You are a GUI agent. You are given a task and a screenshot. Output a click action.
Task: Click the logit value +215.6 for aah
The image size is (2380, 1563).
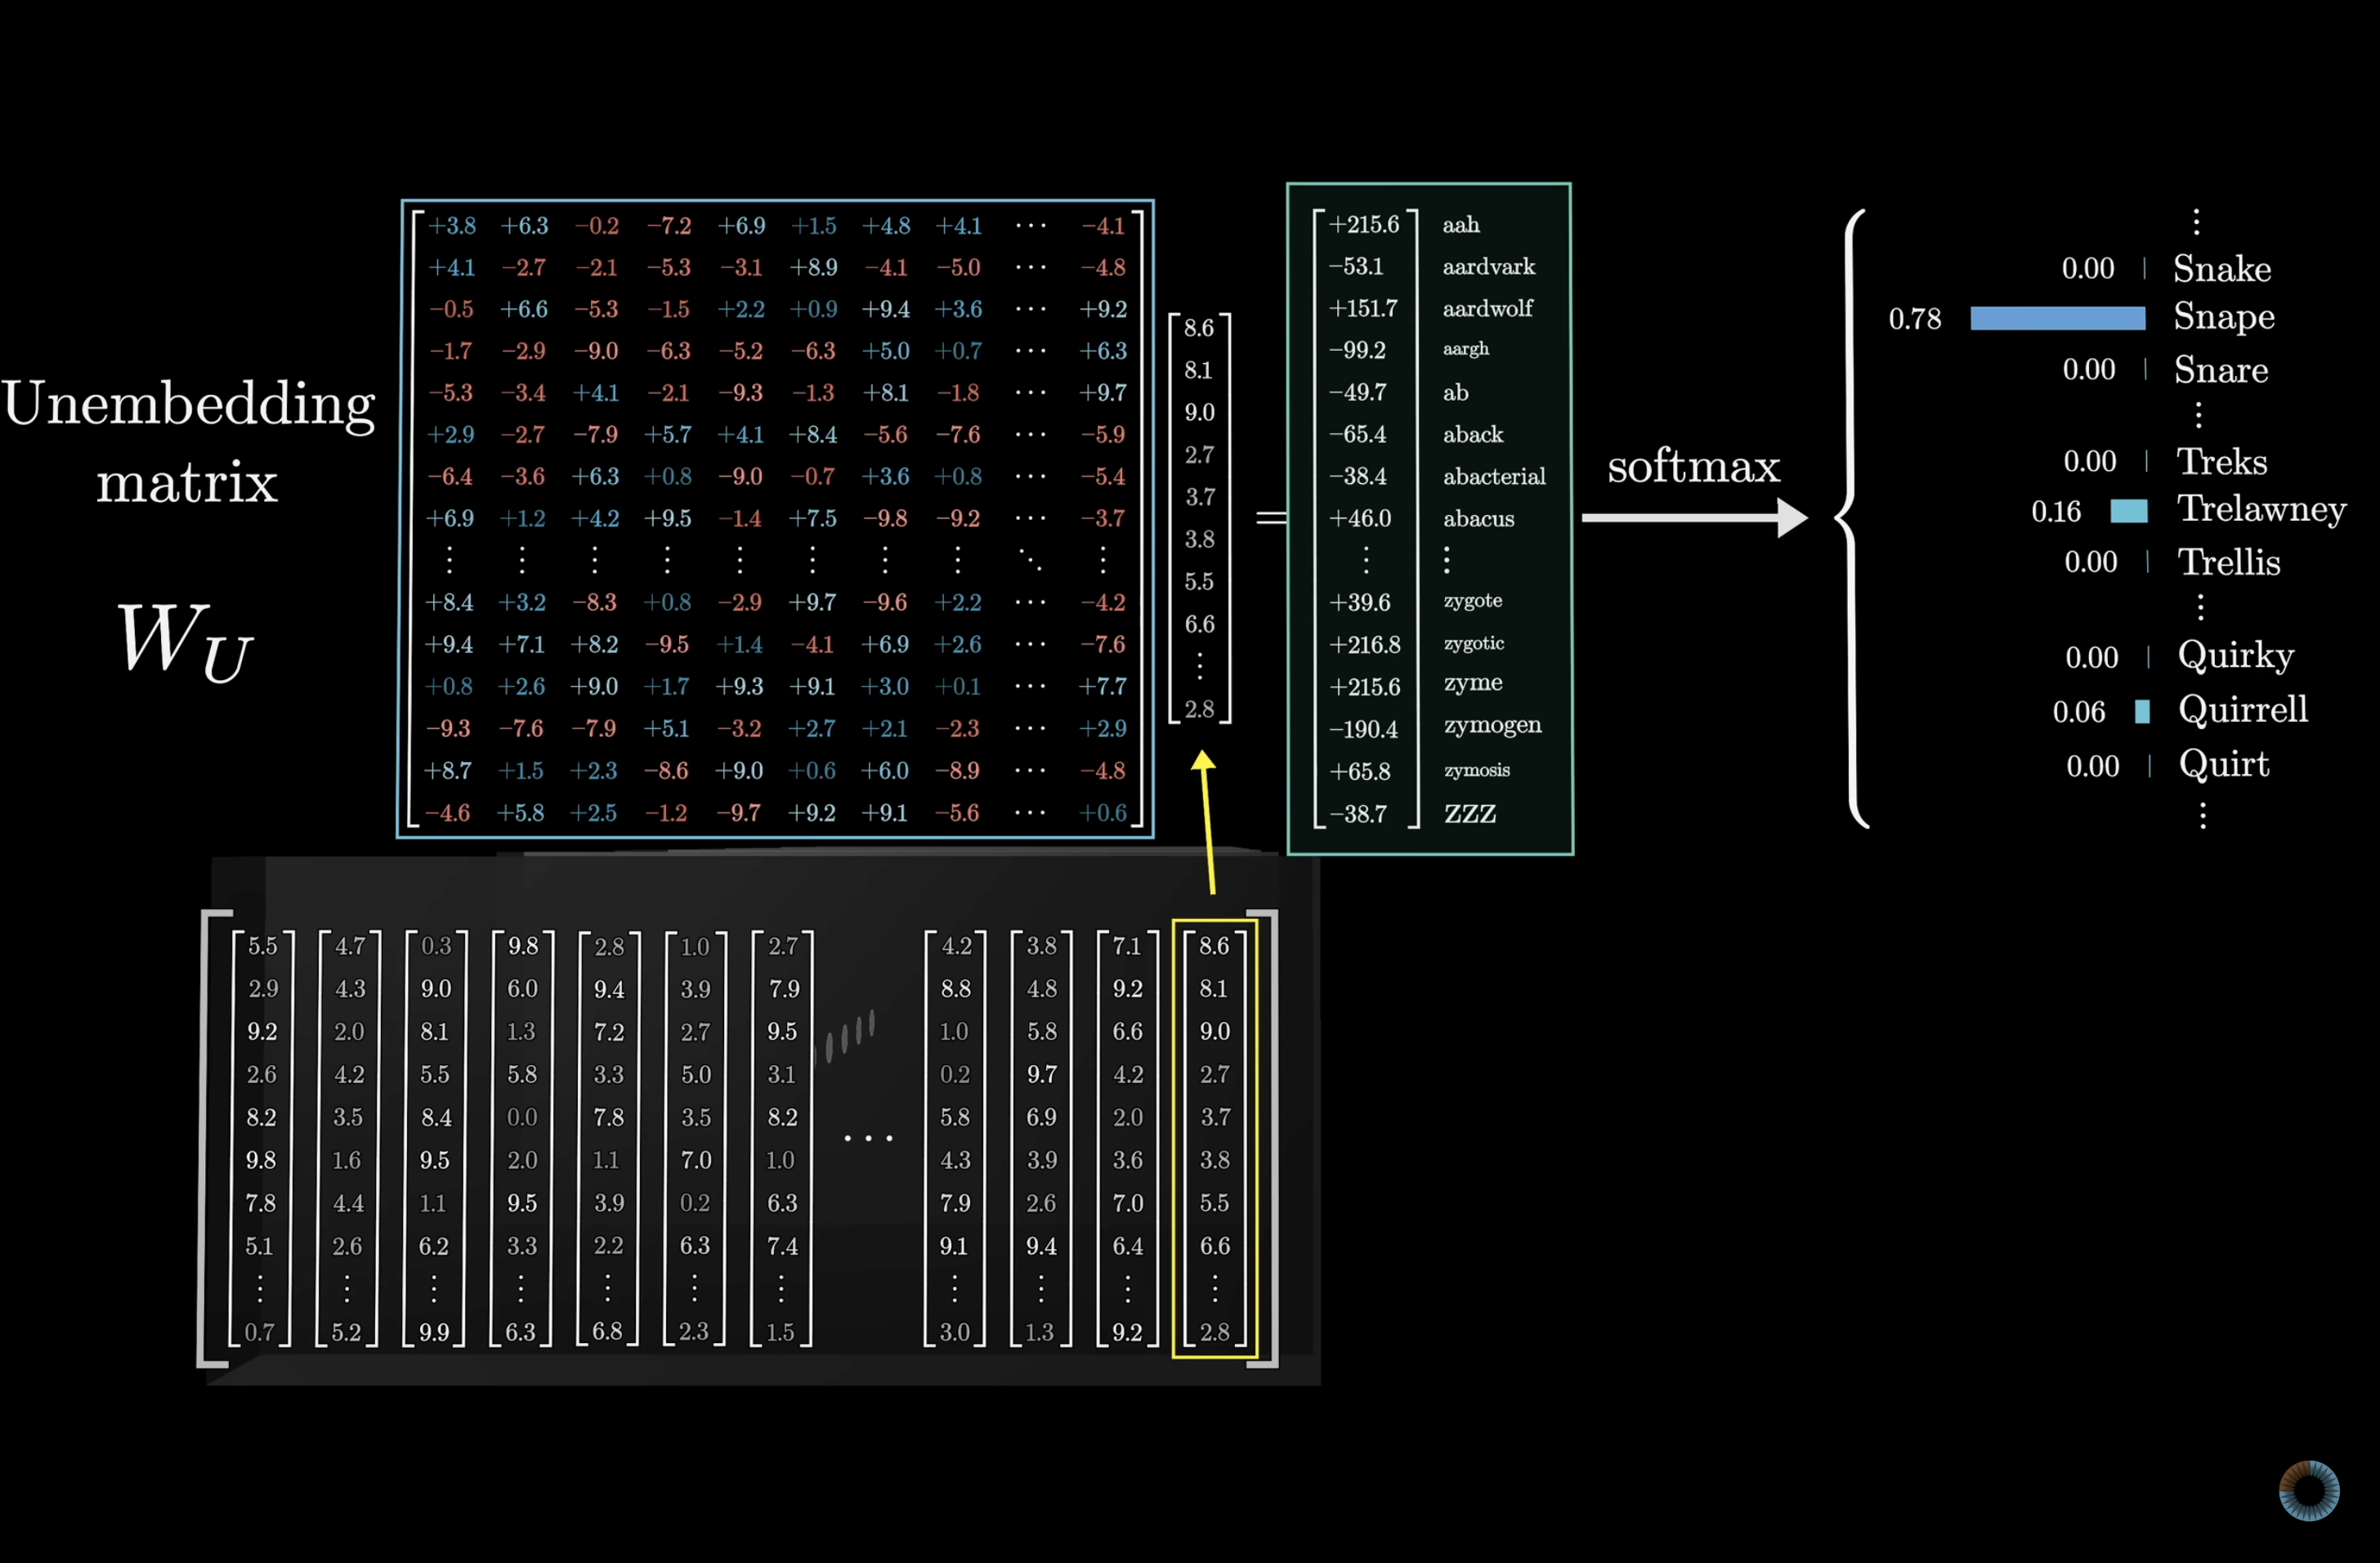pos(1364,224)
